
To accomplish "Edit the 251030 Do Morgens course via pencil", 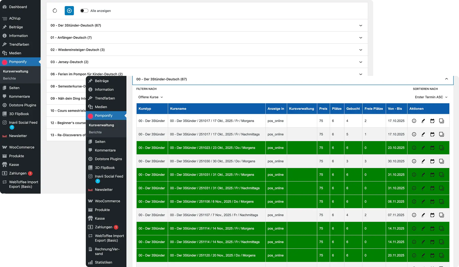I will (423, 161).
